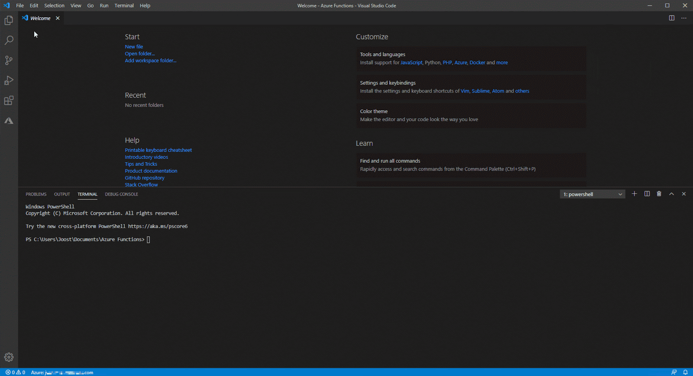The image size is (693, 376).
Task: Open the Selection menu
Action: 54,6
